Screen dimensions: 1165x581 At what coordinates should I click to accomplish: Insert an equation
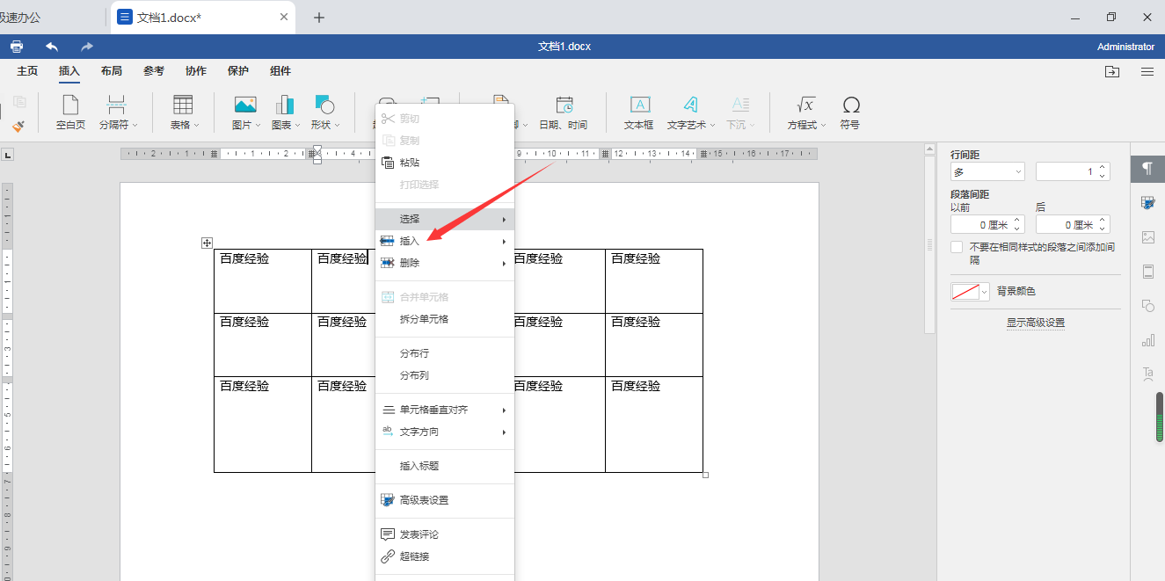pos(805,113)
